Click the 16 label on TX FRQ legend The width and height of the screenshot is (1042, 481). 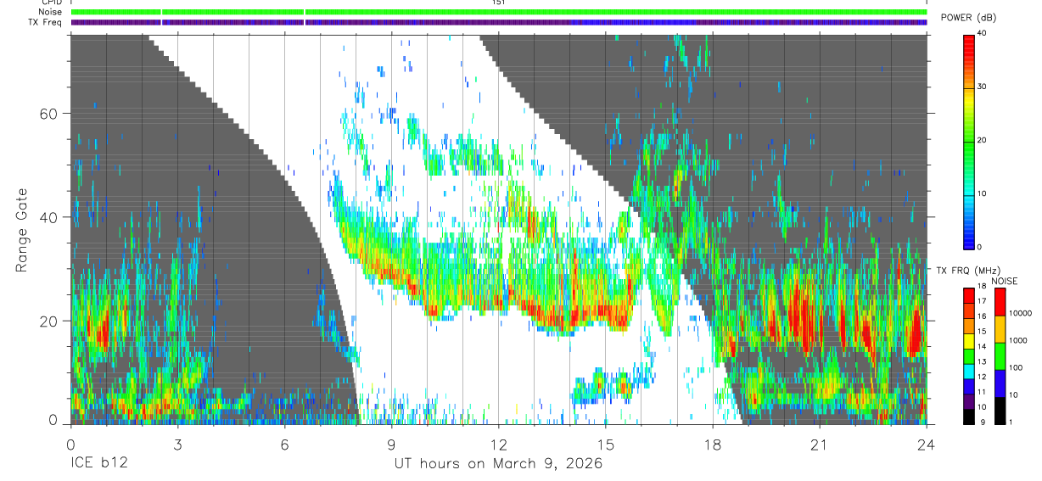(983, 316)
